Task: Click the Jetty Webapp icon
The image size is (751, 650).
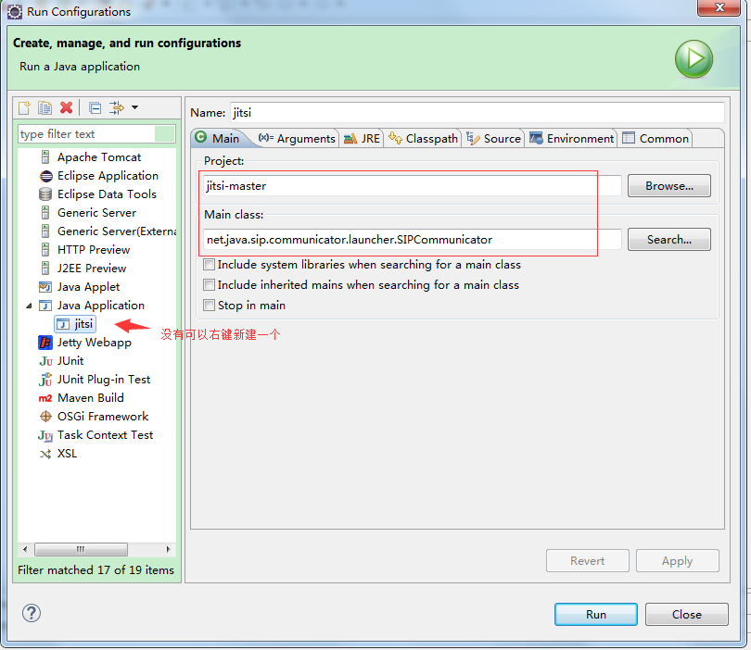Action: 45,343
